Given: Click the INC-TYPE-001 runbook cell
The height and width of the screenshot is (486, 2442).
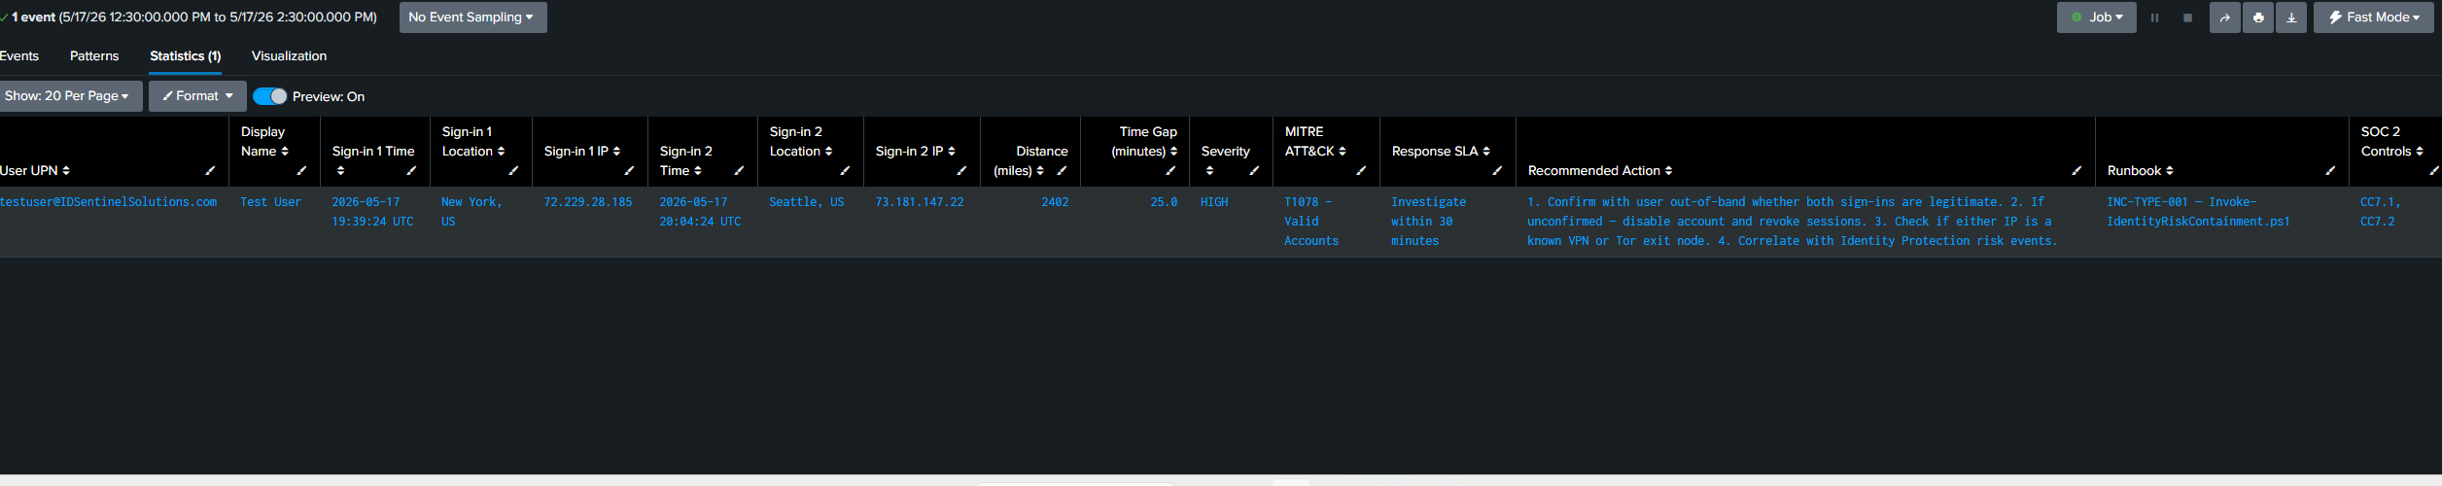Looking at the screenshot, I should tap(2198, 212).
